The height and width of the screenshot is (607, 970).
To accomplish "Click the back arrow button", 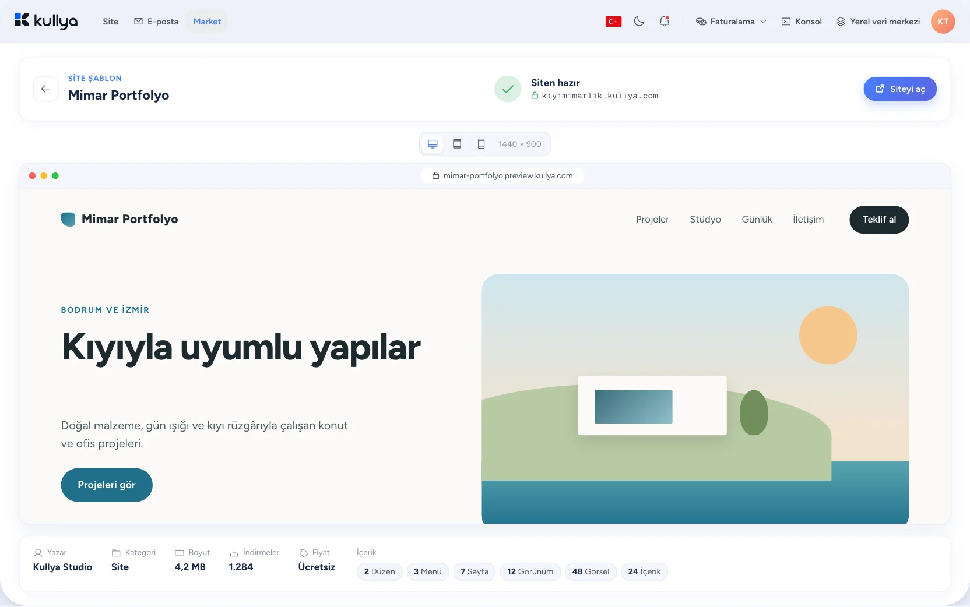I will point(45,89).
